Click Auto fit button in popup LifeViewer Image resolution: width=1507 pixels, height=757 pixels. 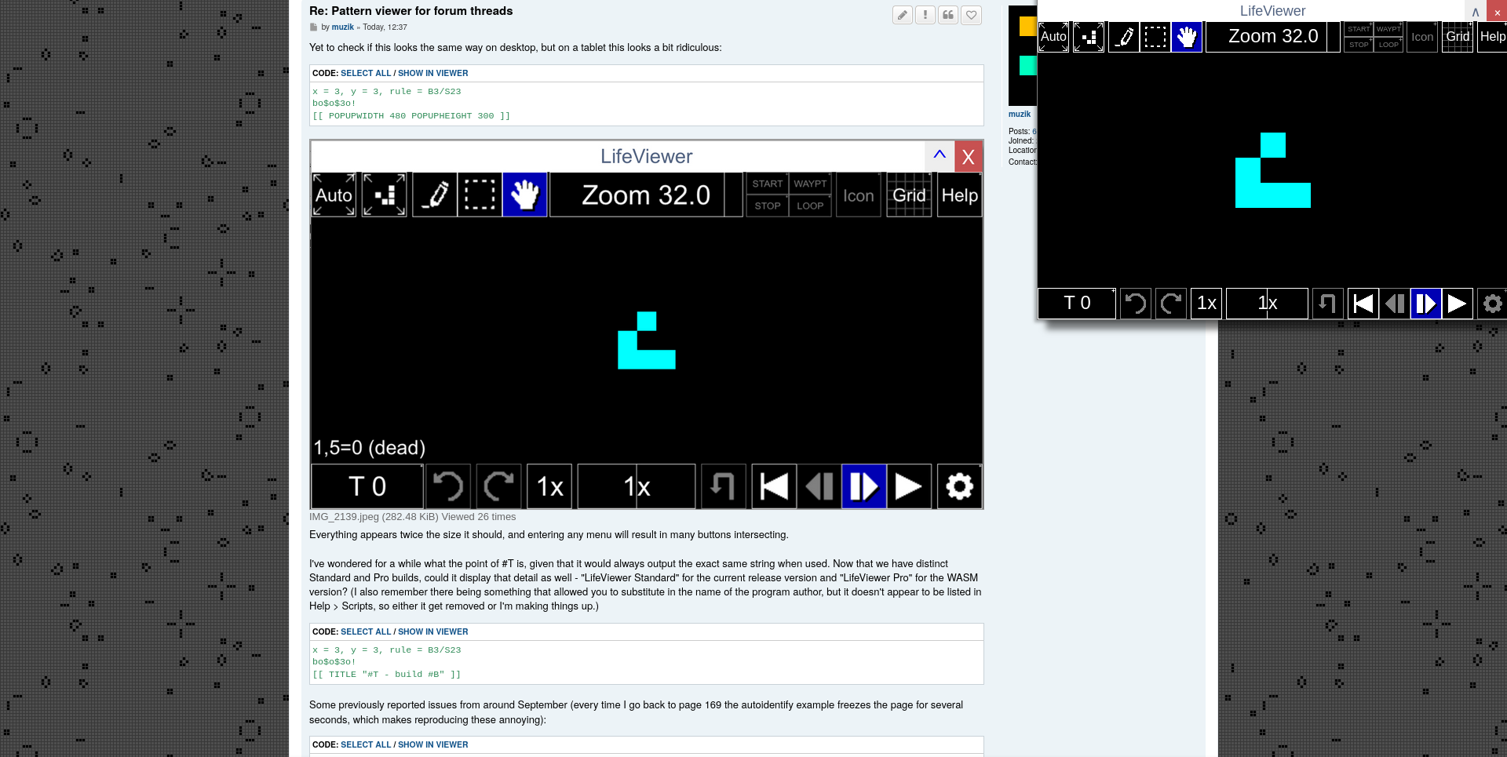click(1053, 37)
